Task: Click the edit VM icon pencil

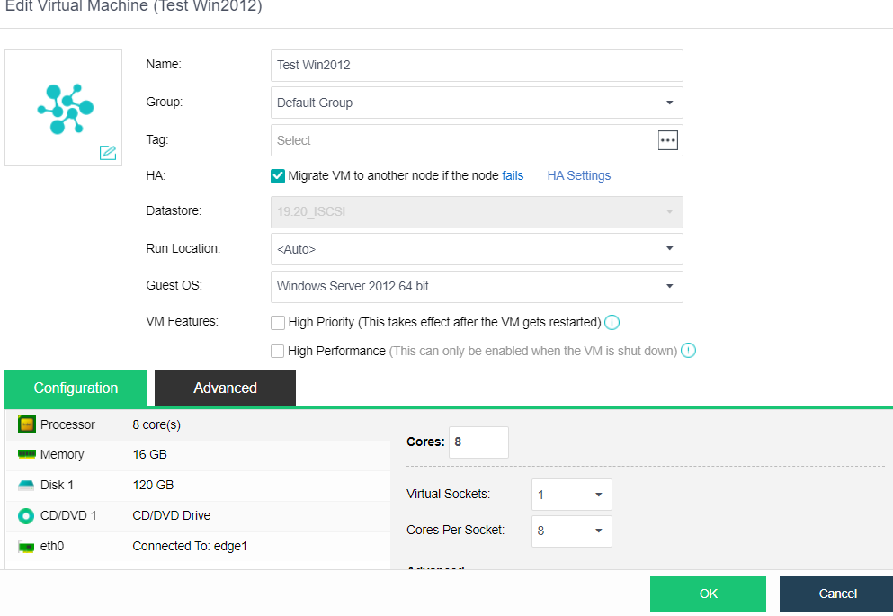Action: coord(108,152)
